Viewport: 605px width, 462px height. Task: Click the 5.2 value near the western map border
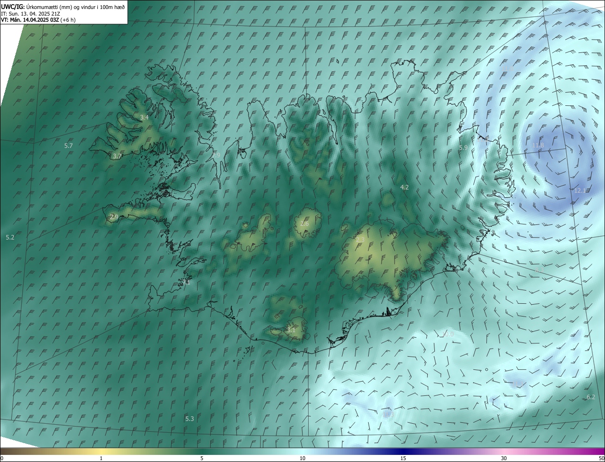pos(10,237)
